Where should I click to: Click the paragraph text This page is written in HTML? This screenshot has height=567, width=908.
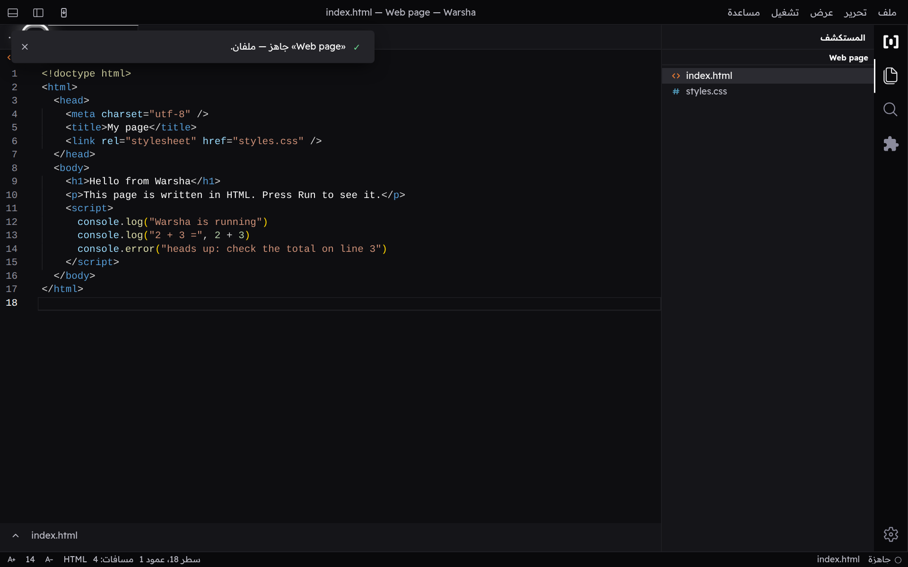click(x=169, y=195)
